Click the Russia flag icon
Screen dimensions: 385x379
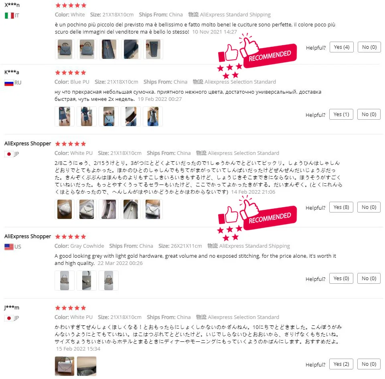pos(9,83)
